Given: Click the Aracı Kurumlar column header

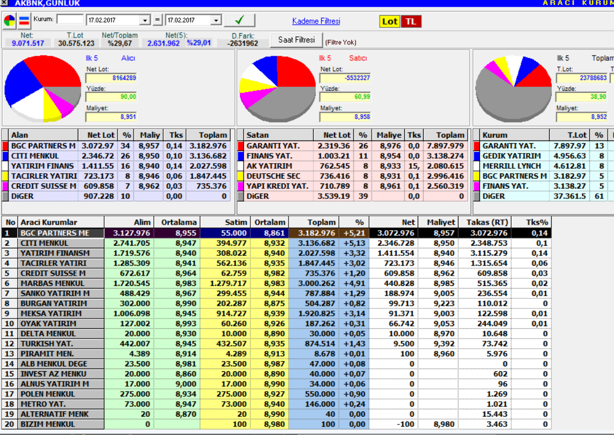Looking at the screenshot, I should pos(61,223).
